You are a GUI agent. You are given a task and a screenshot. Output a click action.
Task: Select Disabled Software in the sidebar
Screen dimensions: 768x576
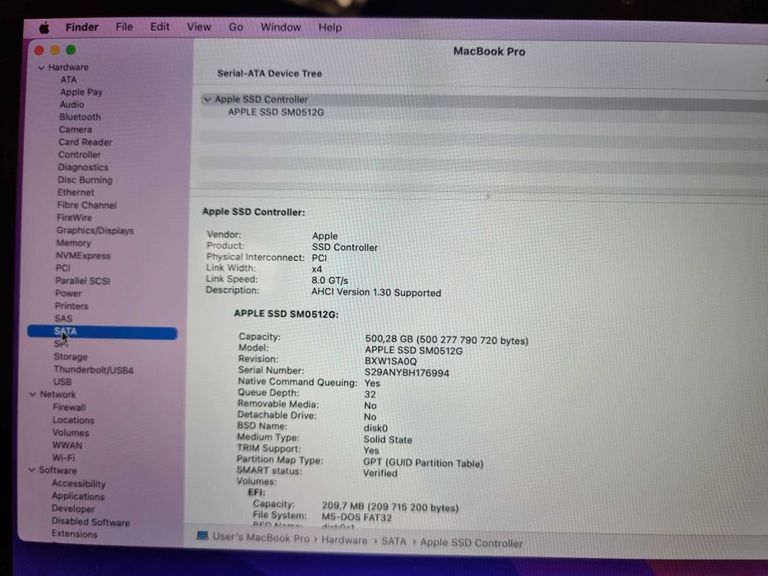pos(91,522)
